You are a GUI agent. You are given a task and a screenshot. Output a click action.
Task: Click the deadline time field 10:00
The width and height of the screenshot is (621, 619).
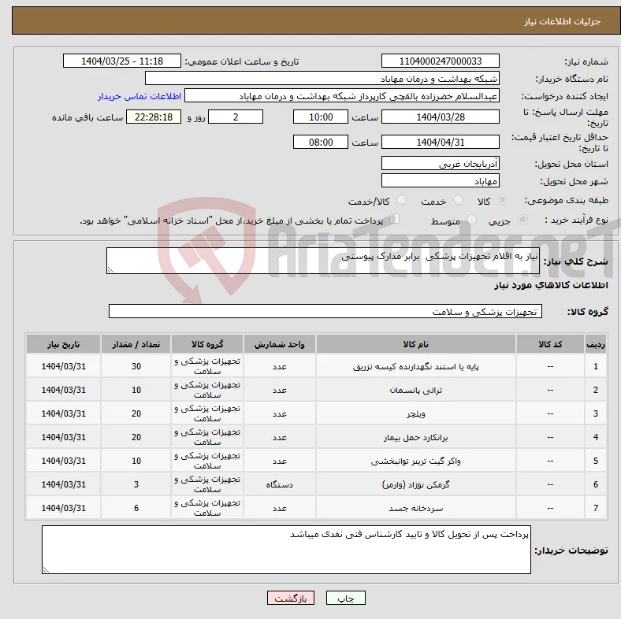321,117
